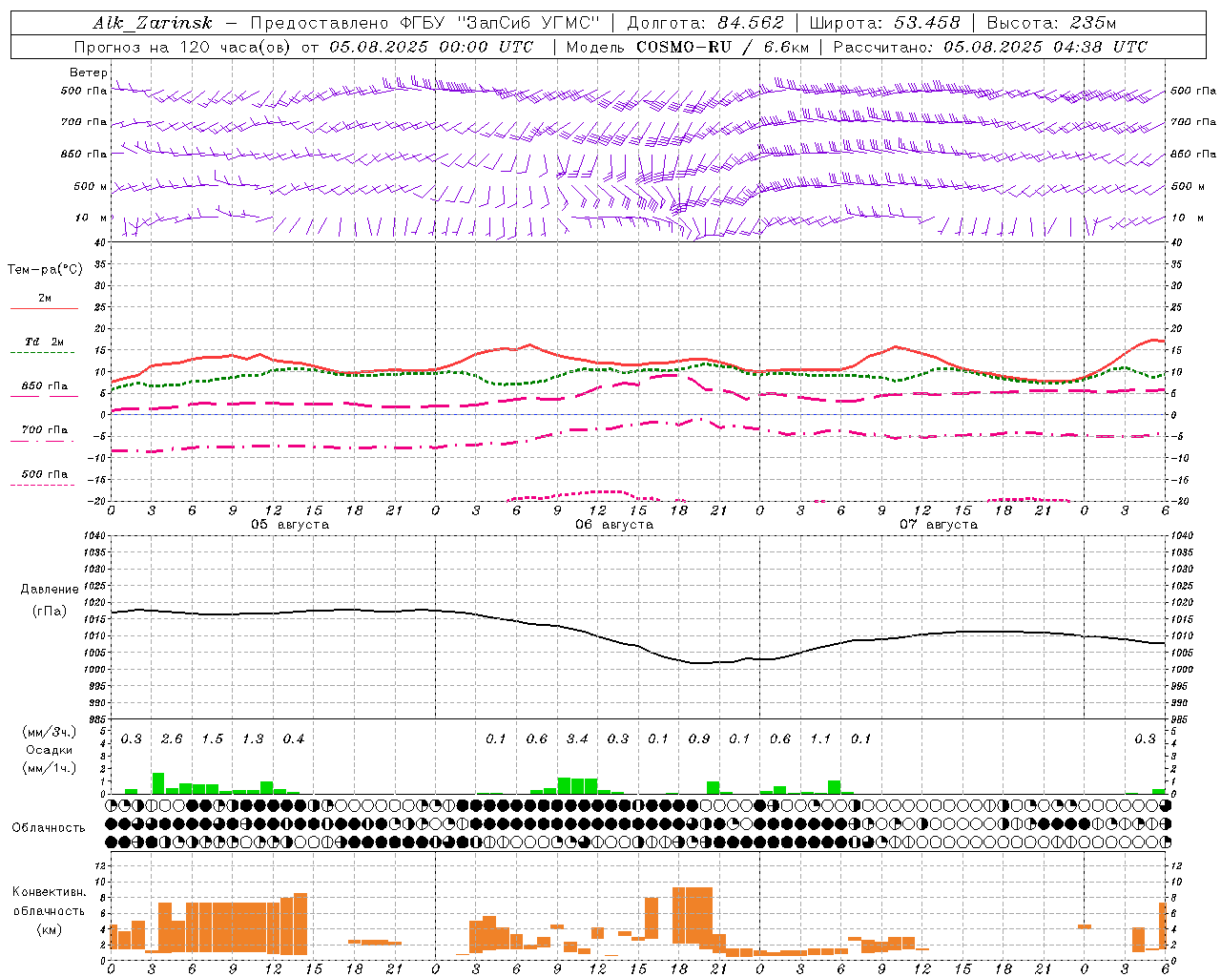
Task: Click the "(мм/3ч.)" precipitation unit label
Action: (50, 732)
